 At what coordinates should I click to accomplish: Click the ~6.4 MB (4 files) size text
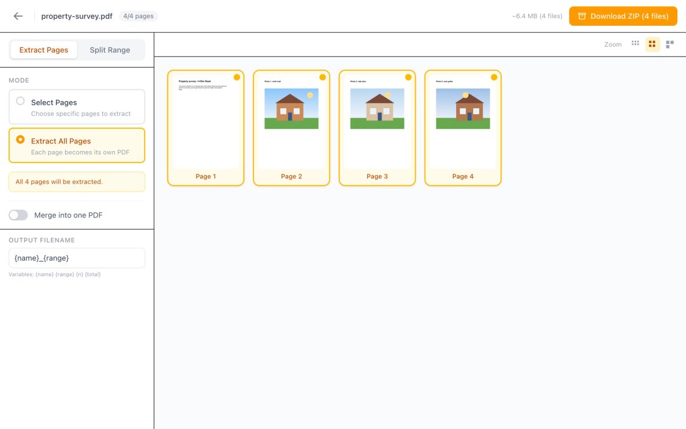click(537, 16)
